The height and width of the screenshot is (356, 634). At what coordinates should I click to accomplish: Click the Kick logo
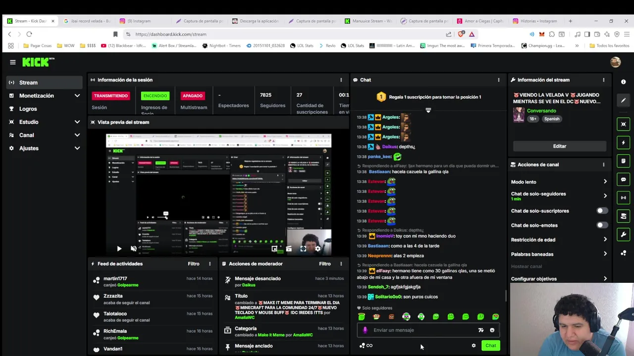[38, 62]
